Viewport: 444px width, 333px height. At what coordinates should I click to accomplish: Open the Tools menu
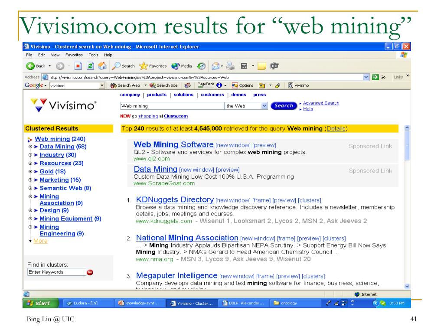click(94, 55)
